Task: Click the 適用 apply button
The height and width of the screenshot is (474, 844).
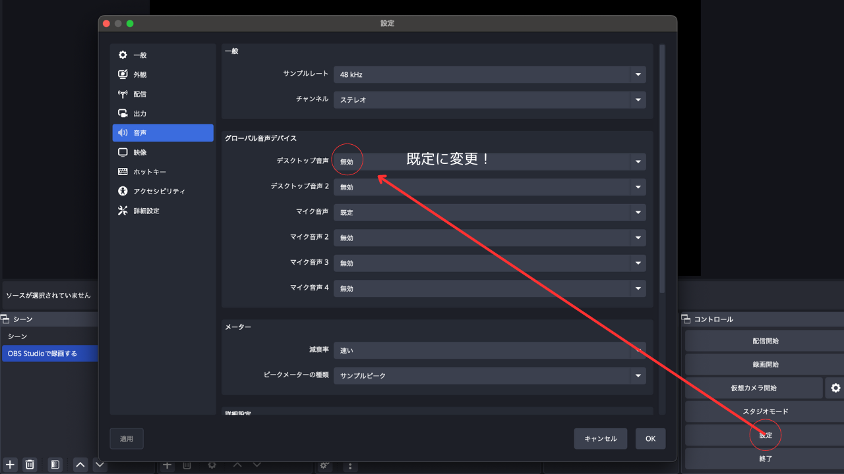Action: [x=127, y=438]
